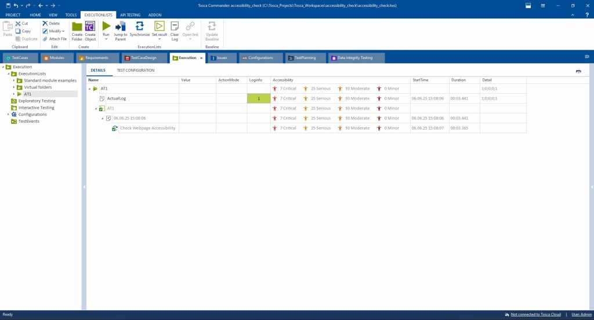
Task: Collapse the AT1 row in details grid
Action: click(90, 89)
